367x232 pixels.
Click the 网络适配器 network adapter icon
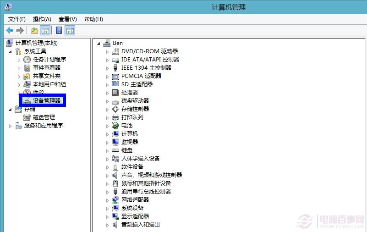click(x=115, y=200)
